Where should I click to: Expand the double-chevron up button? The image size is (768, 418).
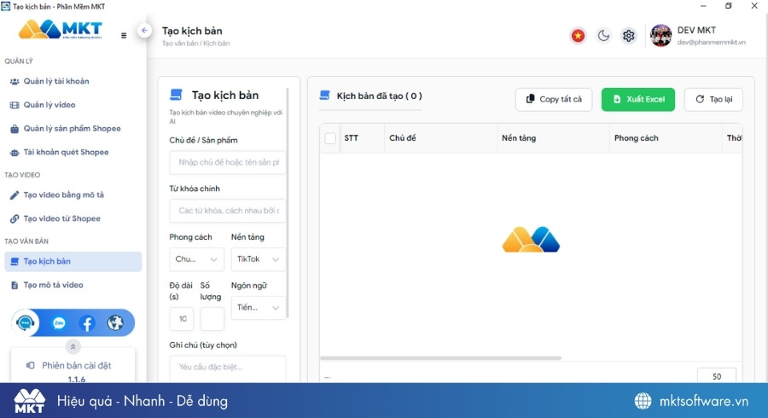(x=73, y=346)
